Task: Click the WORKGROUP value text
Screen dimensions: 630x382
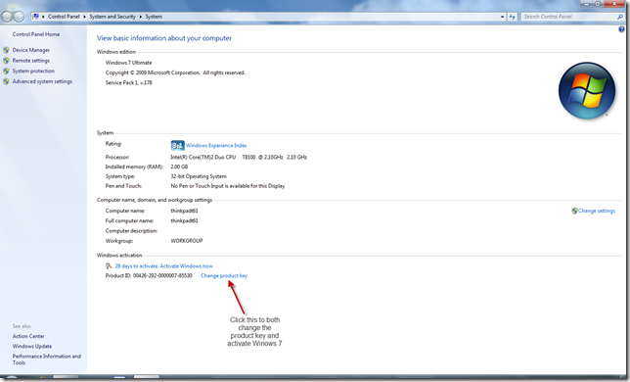Action: point(187,241)
